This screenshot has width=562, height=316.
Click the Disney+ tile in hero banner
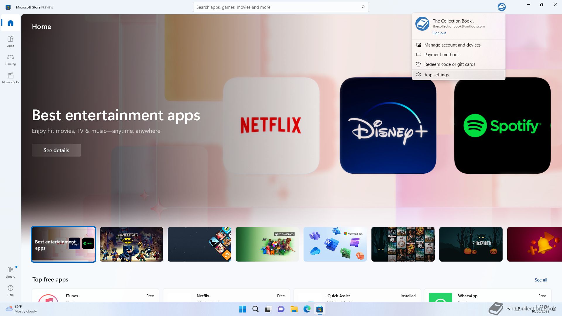[388, 126]
